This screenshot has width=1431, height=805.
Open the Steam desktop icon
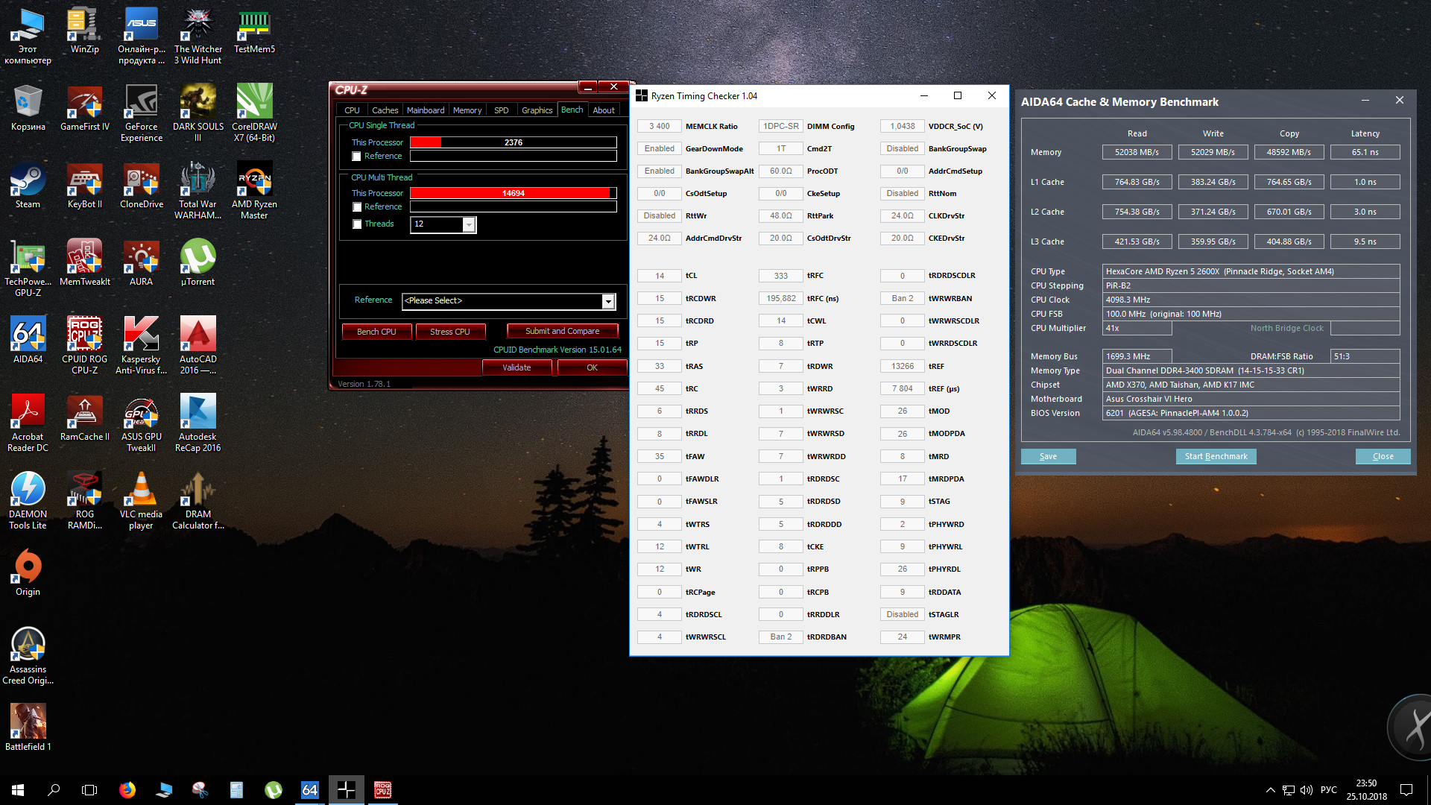pyautogui.click(x=28, y=181)
